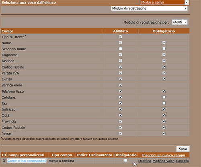Toggle Obbligatorio for custom field Come ci hai conosciuto

[x=125, y=160]
